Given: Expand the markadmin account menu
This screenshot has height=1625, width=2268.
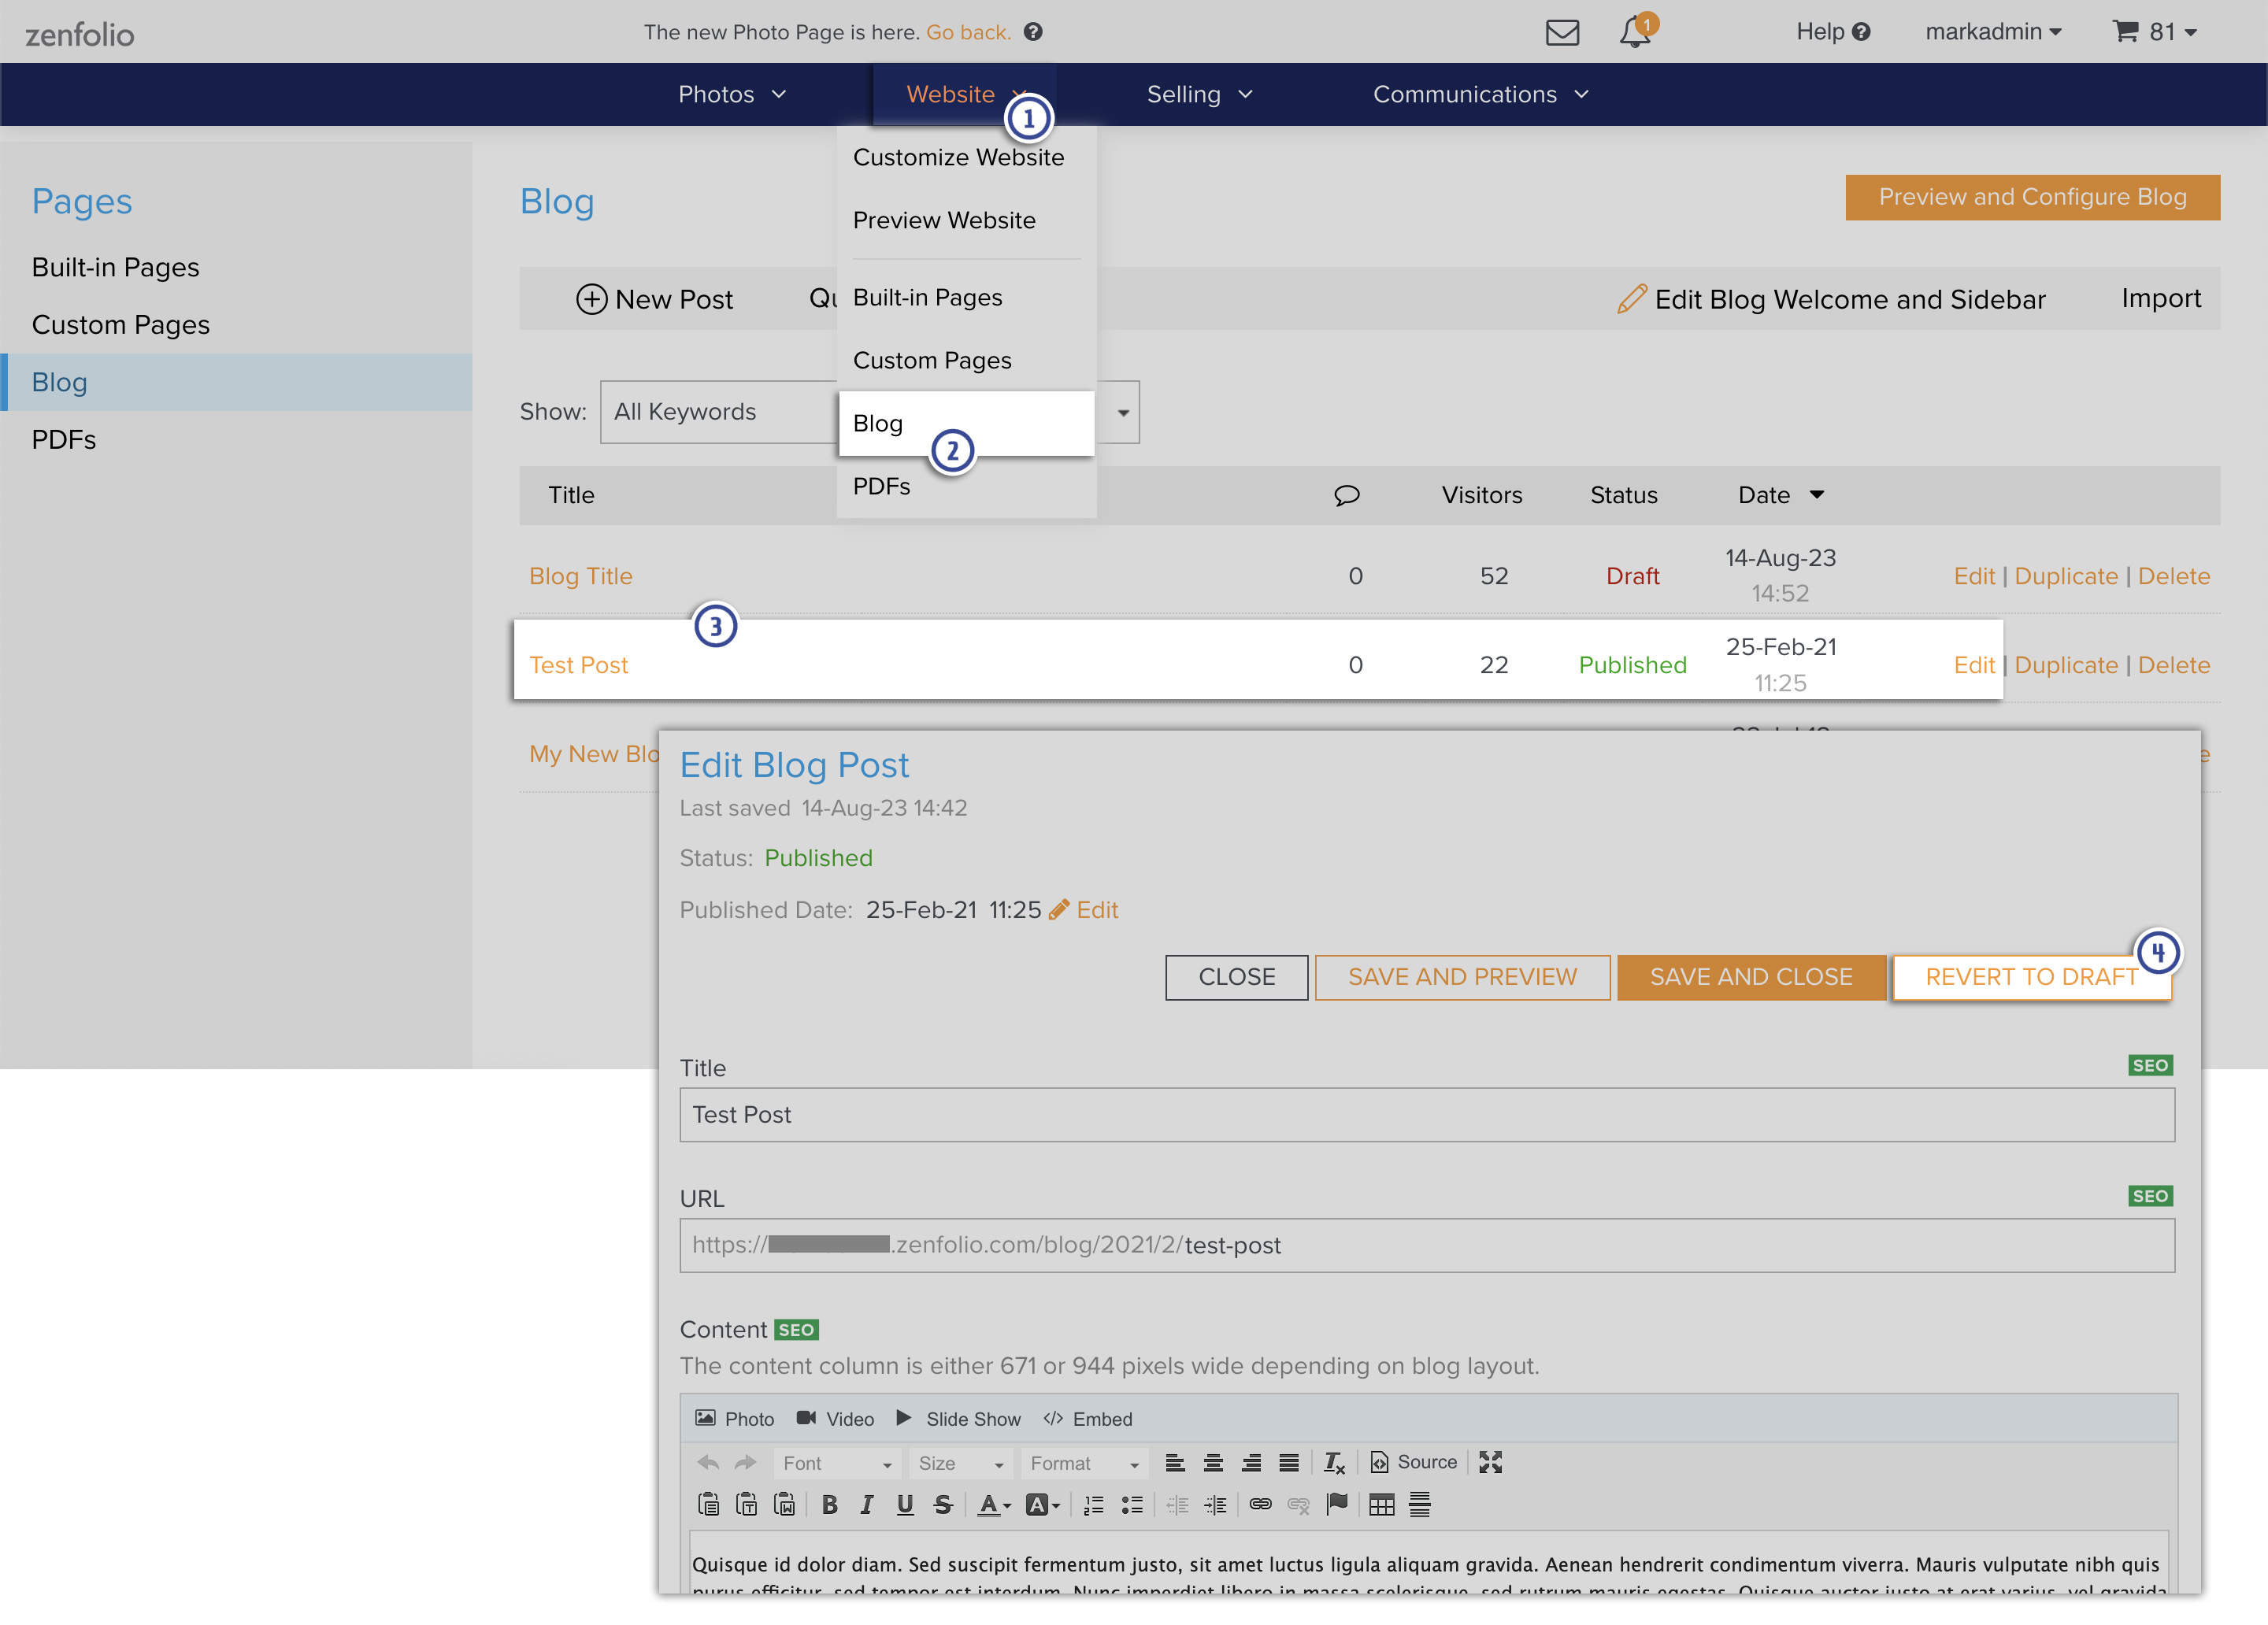Looking at the screenshot, I should [x=1992, y=32].
